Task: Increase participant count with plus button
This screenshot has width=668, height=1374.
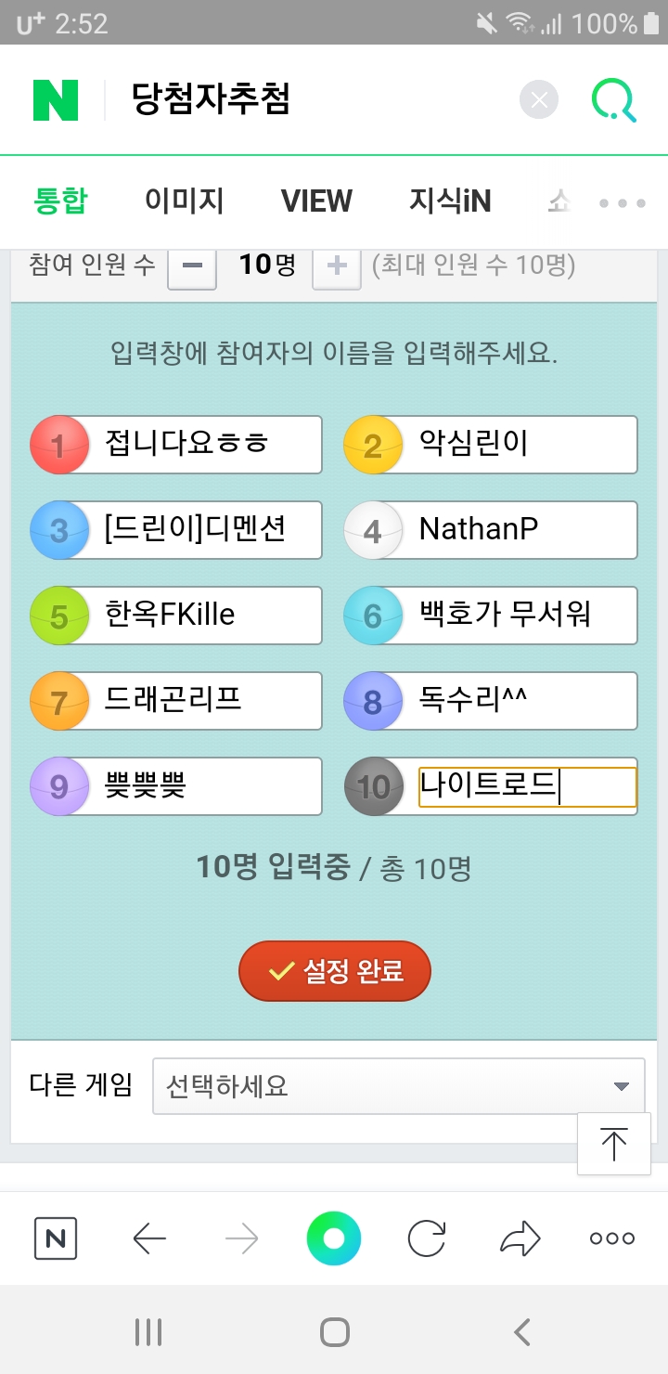Action: coord(337,266)
